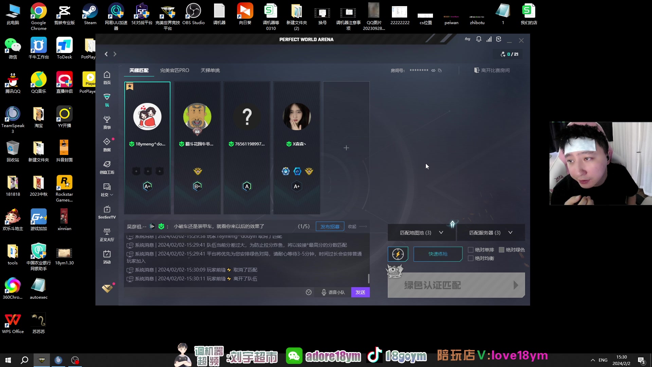Click the 发布招募 recruit button
652x367 pixels.
[329, 226]
